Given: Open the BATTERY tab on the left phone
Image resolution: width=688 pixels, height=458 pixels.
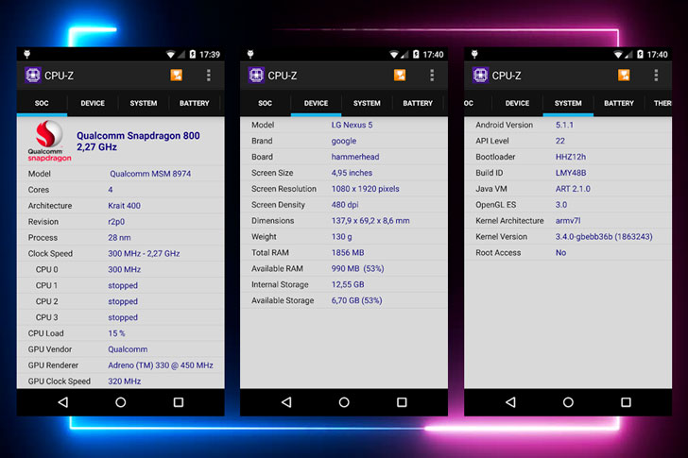Looking at the screenshot, I should pyautogui.click(x=195, y=104).
